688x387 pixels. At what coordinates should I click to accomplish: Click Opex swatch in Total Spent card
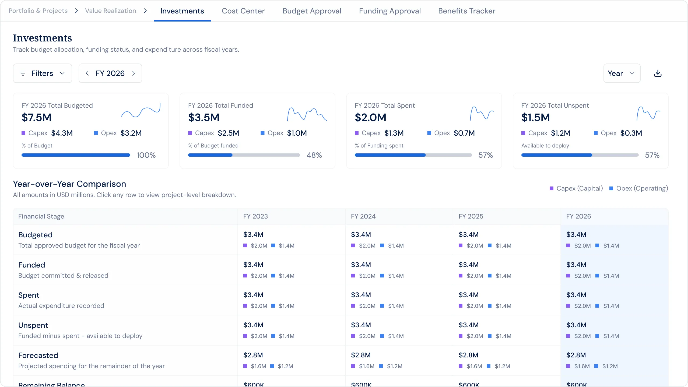(x=429, y=133)
